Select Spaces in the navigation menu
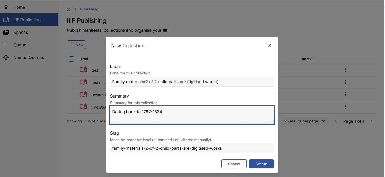Screen dimensions: 385x177 coord(20,32)
